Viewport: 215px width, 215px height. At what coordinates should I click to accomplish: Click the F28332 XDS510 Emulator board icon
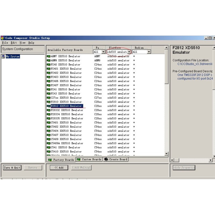[x=49, y=110]
